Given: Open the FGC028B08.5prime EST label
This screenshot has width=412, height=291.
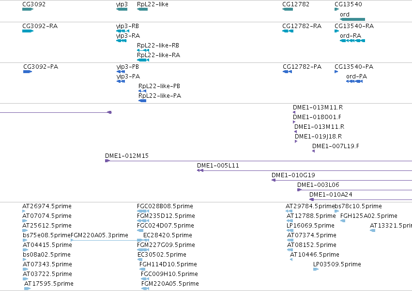Looking at the screenshot, I should tap(165, 206).
